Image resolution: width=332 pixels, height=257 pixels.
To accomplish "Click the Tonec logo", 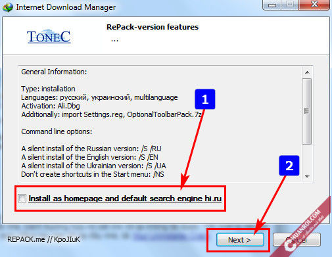I will click(x=49, y=37).
